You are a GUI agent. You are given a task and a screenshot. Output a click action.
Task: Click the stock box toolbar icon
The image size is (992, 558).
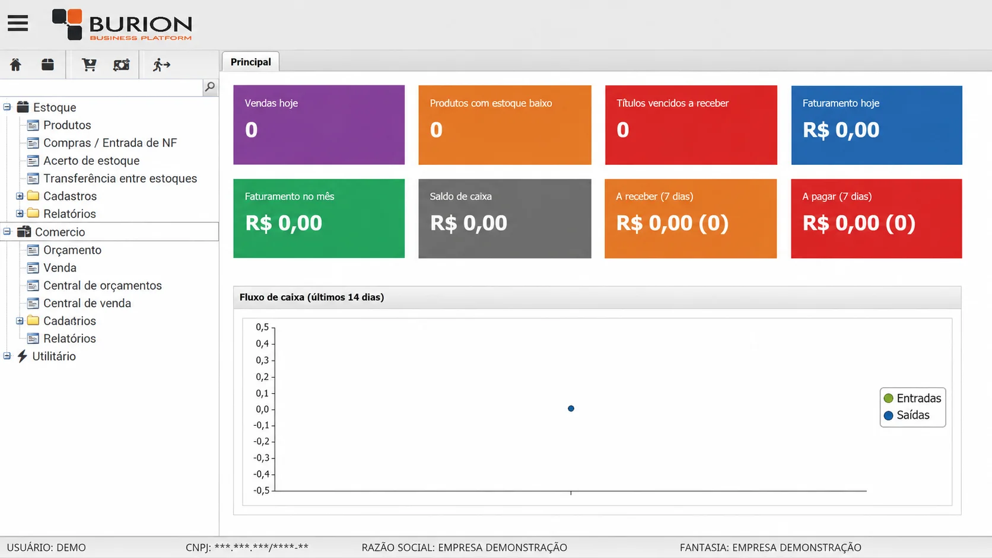tap(47, 65)
